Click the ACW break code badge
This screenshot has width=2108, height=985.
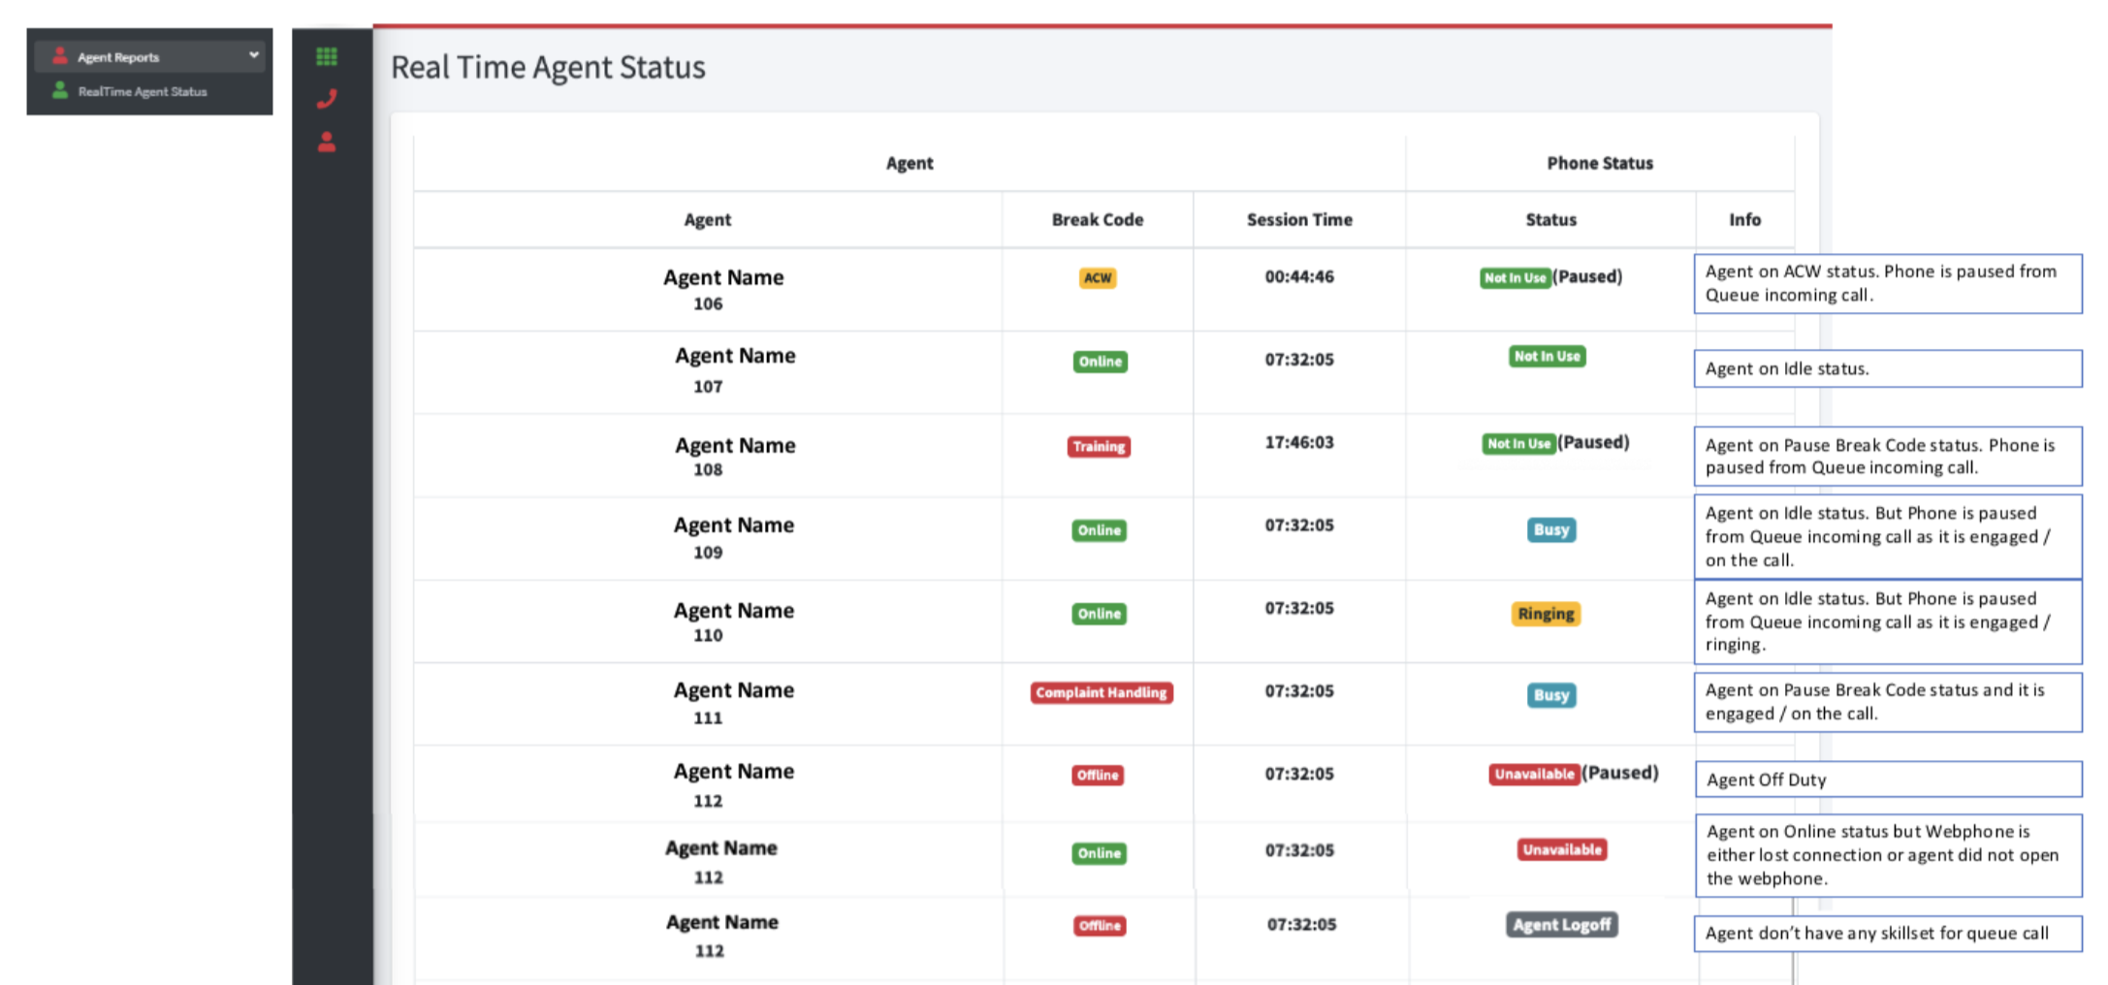click(x=1098, y=278)
